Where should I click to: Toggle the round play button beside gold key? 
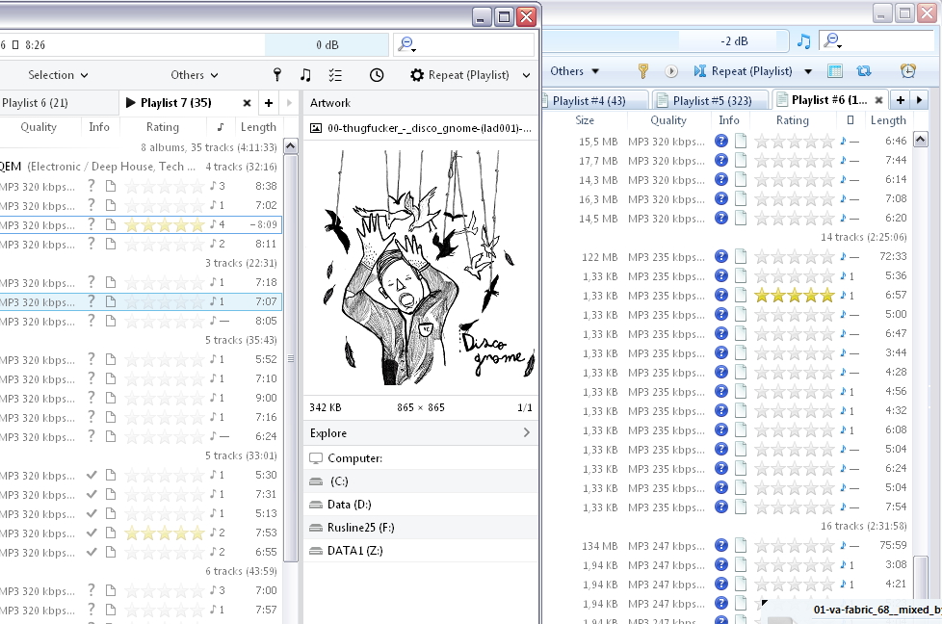671,71
